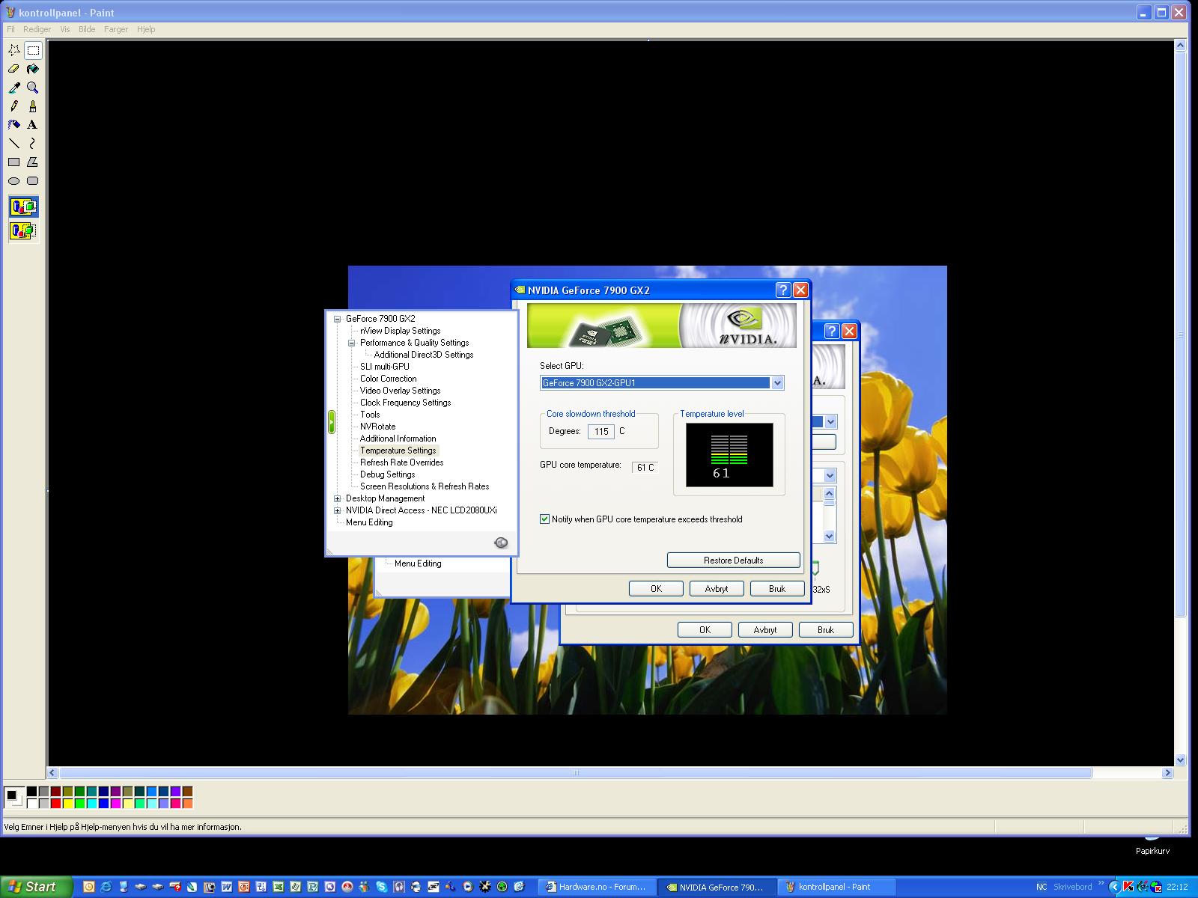Launch Word from Quick Launch

(x=227, y=887)
